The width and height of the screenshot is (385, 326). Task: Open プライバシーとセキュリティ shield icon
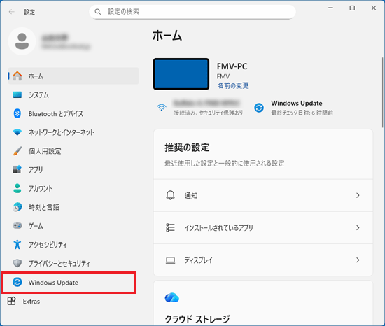pos(17,263)
